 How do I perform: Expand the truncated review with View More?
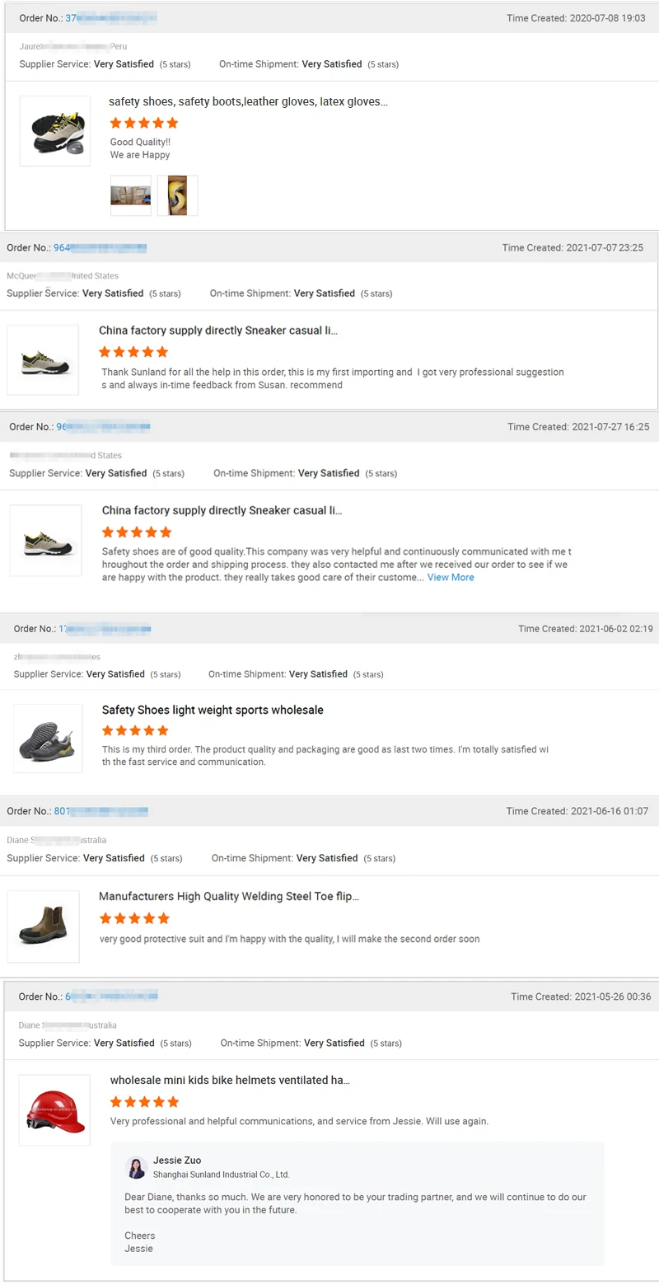(x=451, y=578)
